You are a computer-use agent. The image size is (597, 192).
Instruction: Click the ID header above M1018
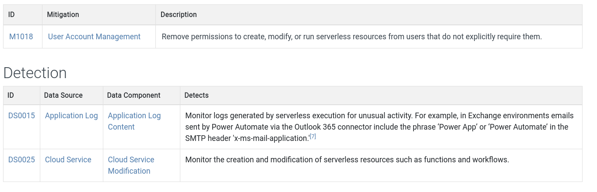pos(12,14)
